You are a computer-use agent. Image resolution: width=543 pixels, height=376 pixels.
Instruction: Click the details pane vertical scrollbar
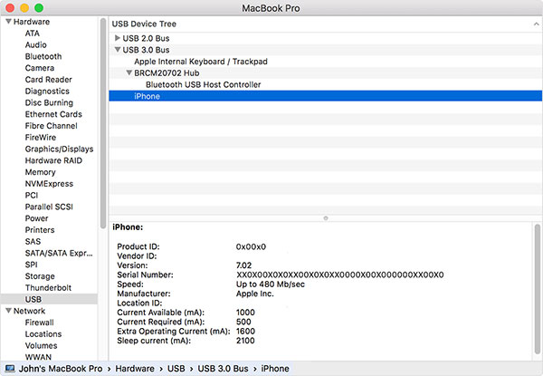(x=537, y=289)
